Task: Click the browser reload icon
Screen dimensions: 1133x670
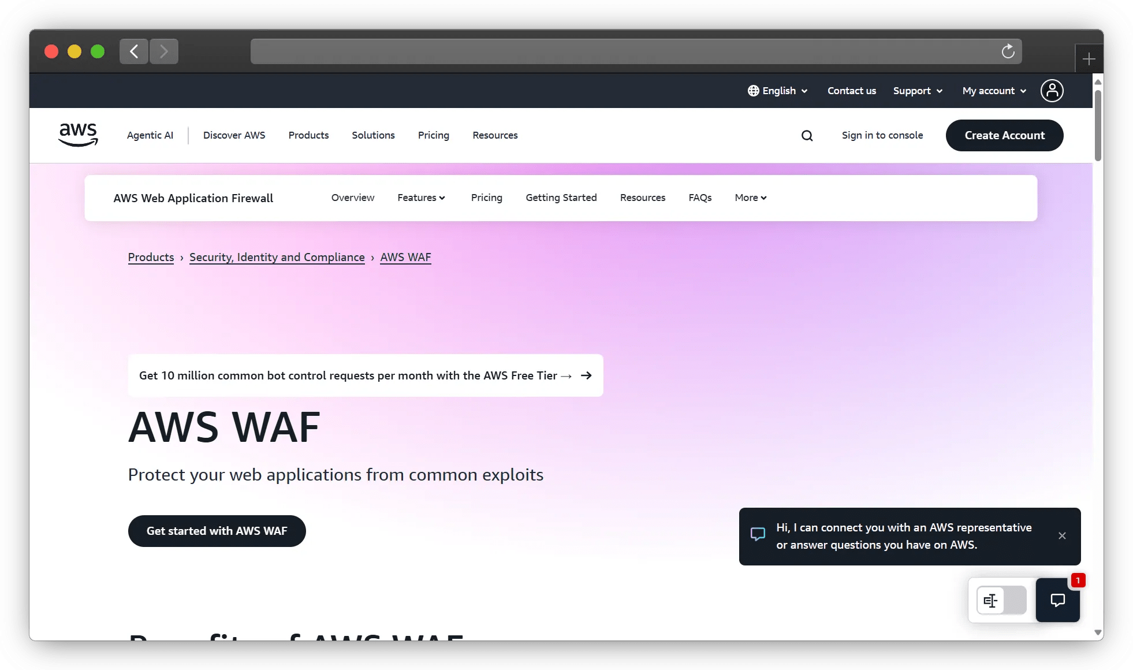Action: coord(1008,51)
